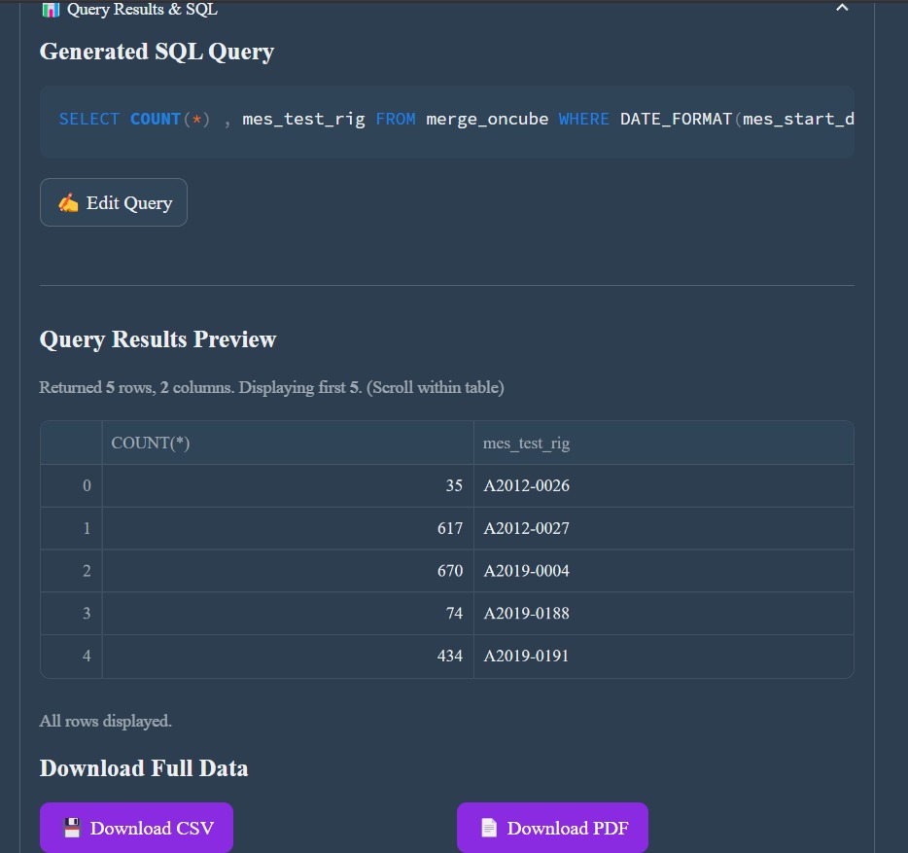Click the cell with count 35
This screenshot has height=853, width=908.
453,485
